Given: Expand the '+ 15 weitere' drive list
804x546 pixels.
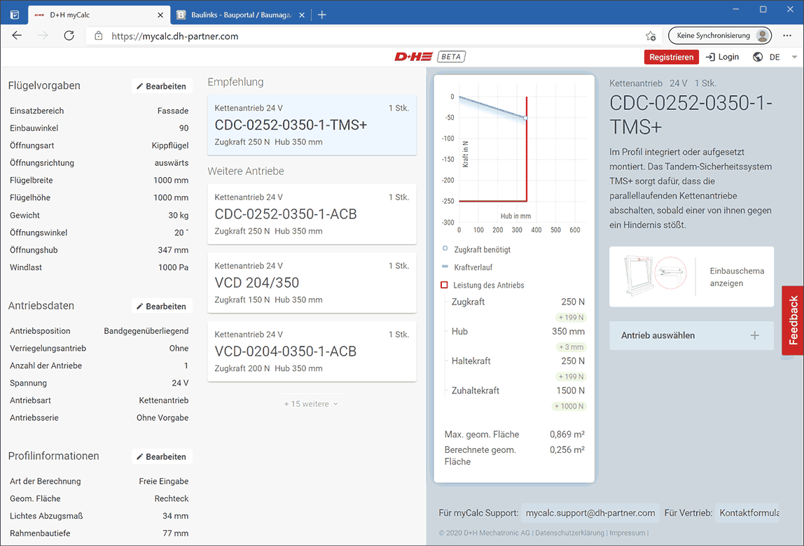Looking at the screenshot, I should click(x=311, y=404).
